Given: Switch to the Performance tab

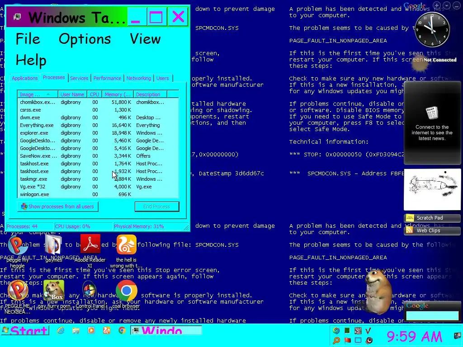Looking at the screenshot, I should (x=107, y=78).
